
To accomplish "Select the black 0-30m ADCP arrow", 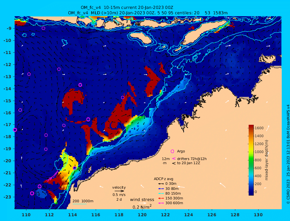I will [161, 184].
